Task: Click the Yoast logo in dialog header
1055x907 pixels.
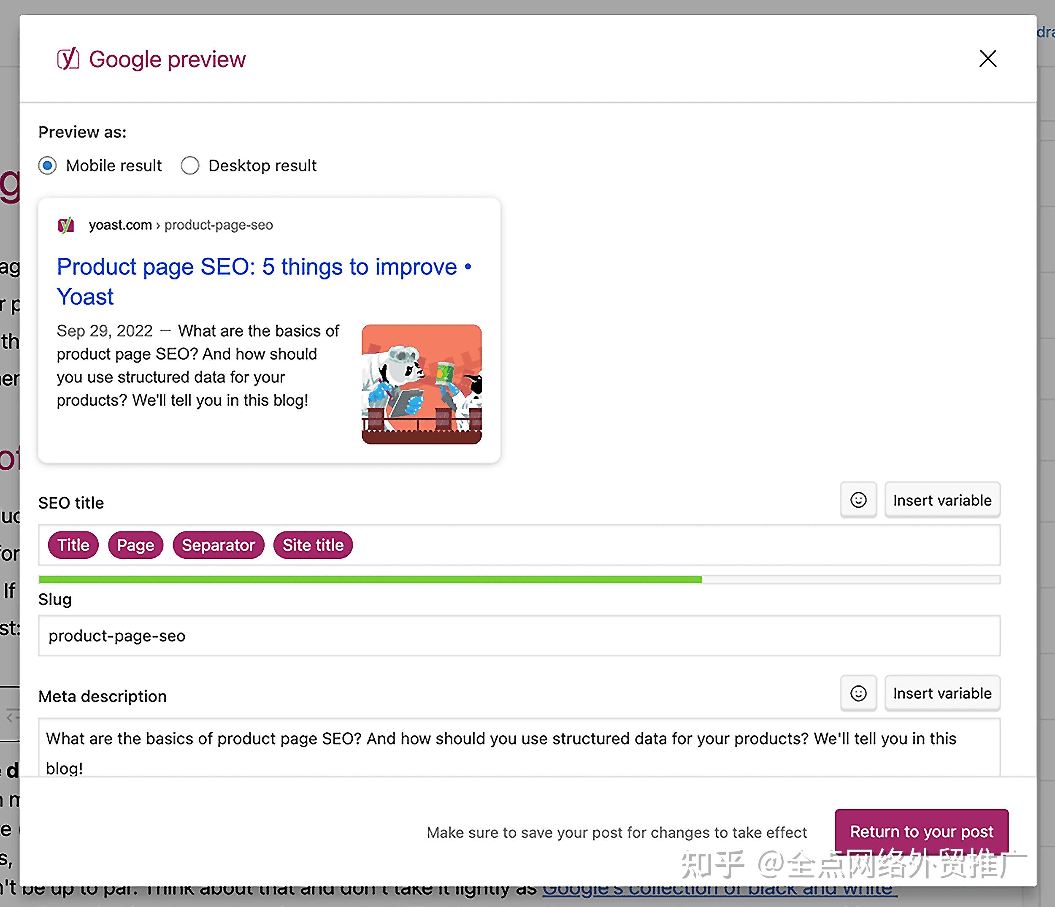Action: tap(68, 59)
